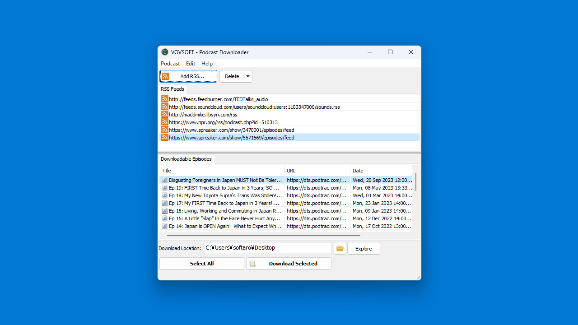Click audio icon of Ep 17 episode
578x325 pixels.
tap(165, 203)
